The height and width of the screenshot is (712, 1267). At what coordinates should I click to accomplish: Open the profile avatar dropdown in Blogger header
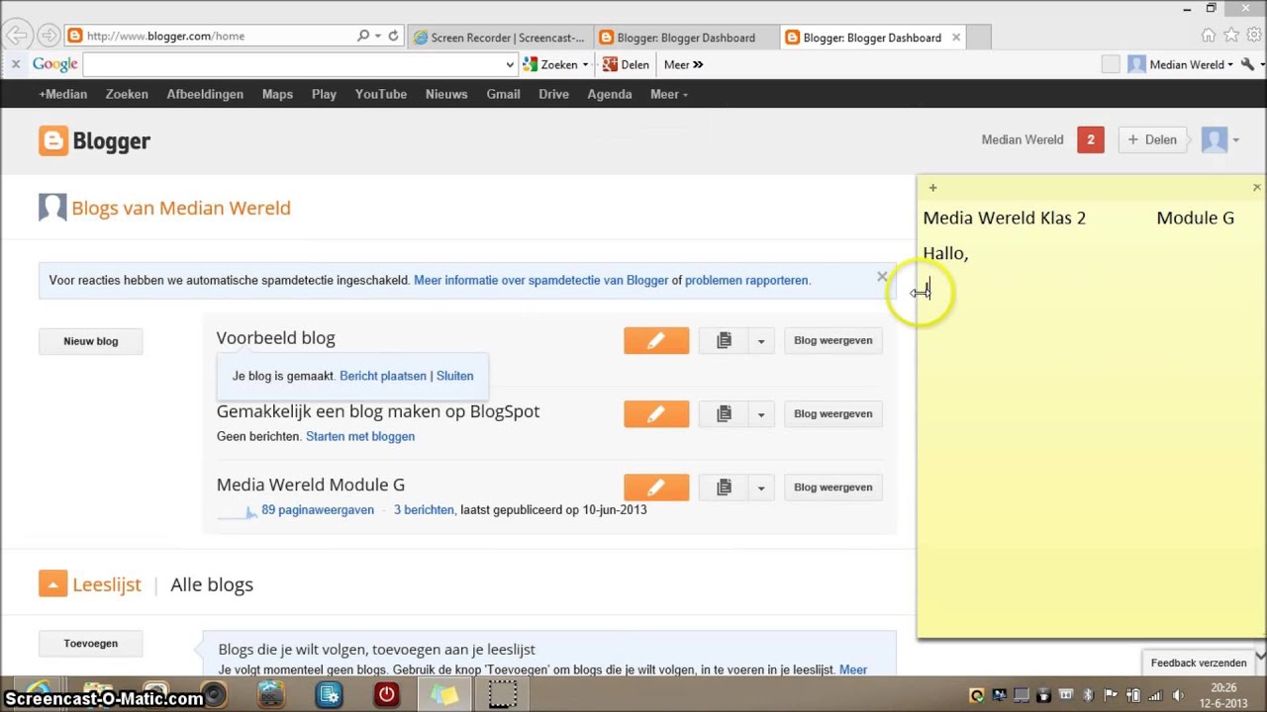pyautogui.click(x=1219, y=139)
